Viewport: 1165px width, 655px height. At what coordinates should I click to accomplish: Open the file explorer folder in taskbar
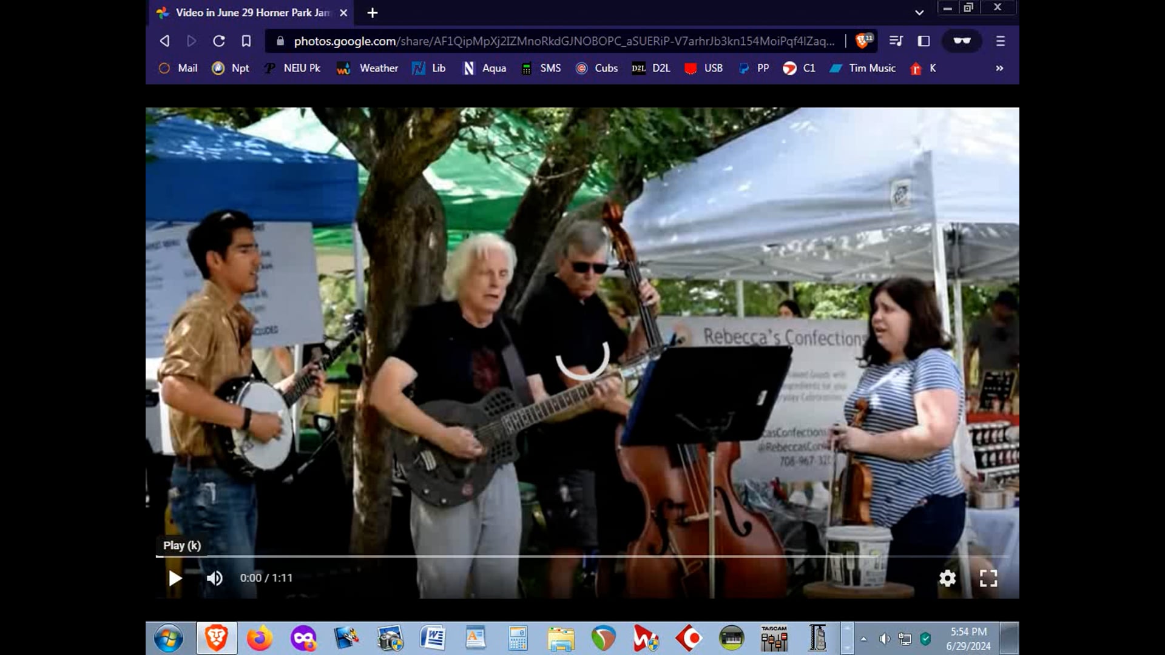pyautogui.click(x=560, y=638)
